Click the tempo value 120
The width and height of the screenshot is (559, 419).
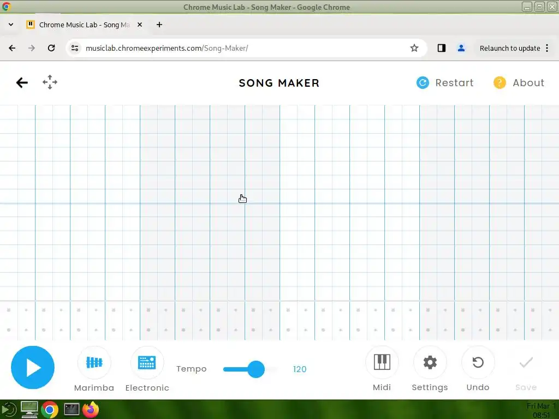point(300,369)
